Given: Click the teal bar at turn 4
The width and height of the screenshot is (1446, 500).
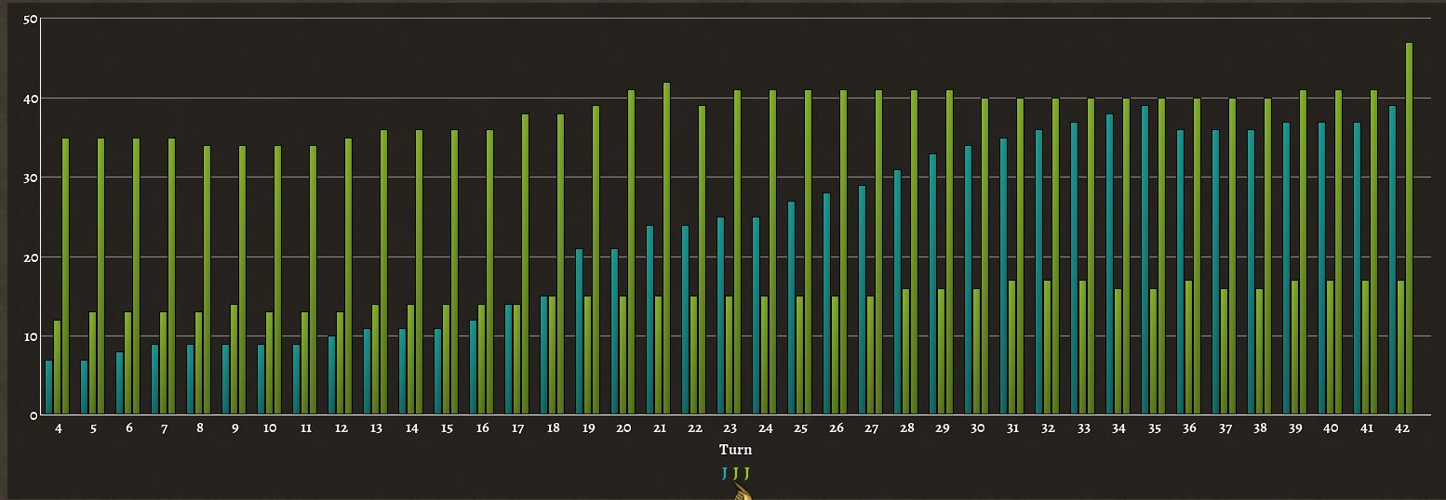Looking at the screenshot, I should coord(48,387).
